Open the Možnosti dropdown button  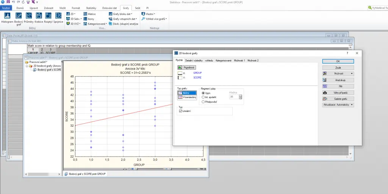pyautogui.click(x=338, y=74)
